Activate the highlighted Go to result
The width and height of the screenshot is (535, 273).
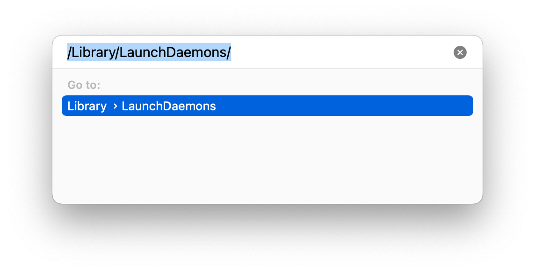coord(267,106)
